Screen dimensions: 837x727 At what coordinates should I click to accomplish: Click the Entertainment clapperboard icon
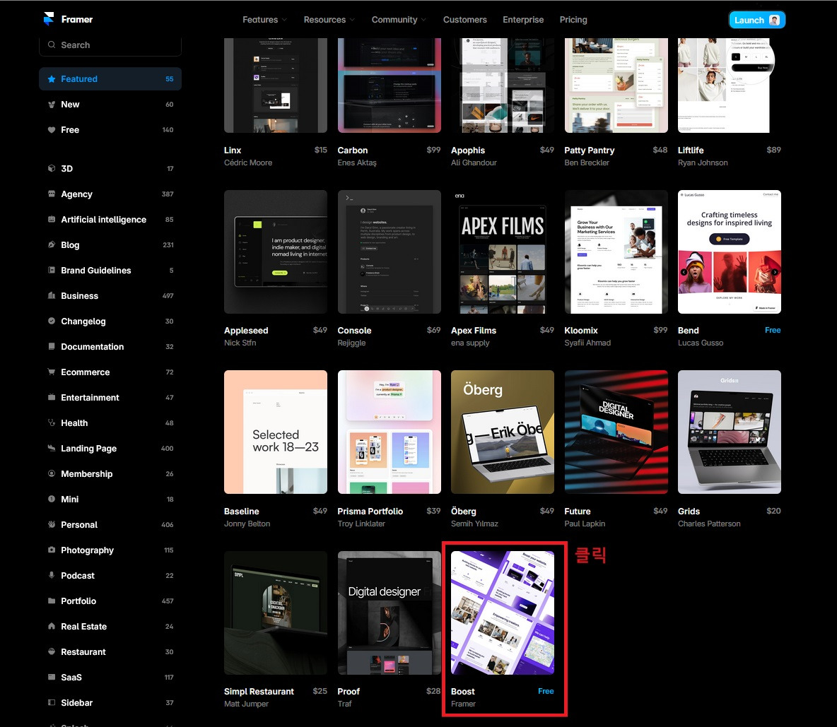point(51,397)
